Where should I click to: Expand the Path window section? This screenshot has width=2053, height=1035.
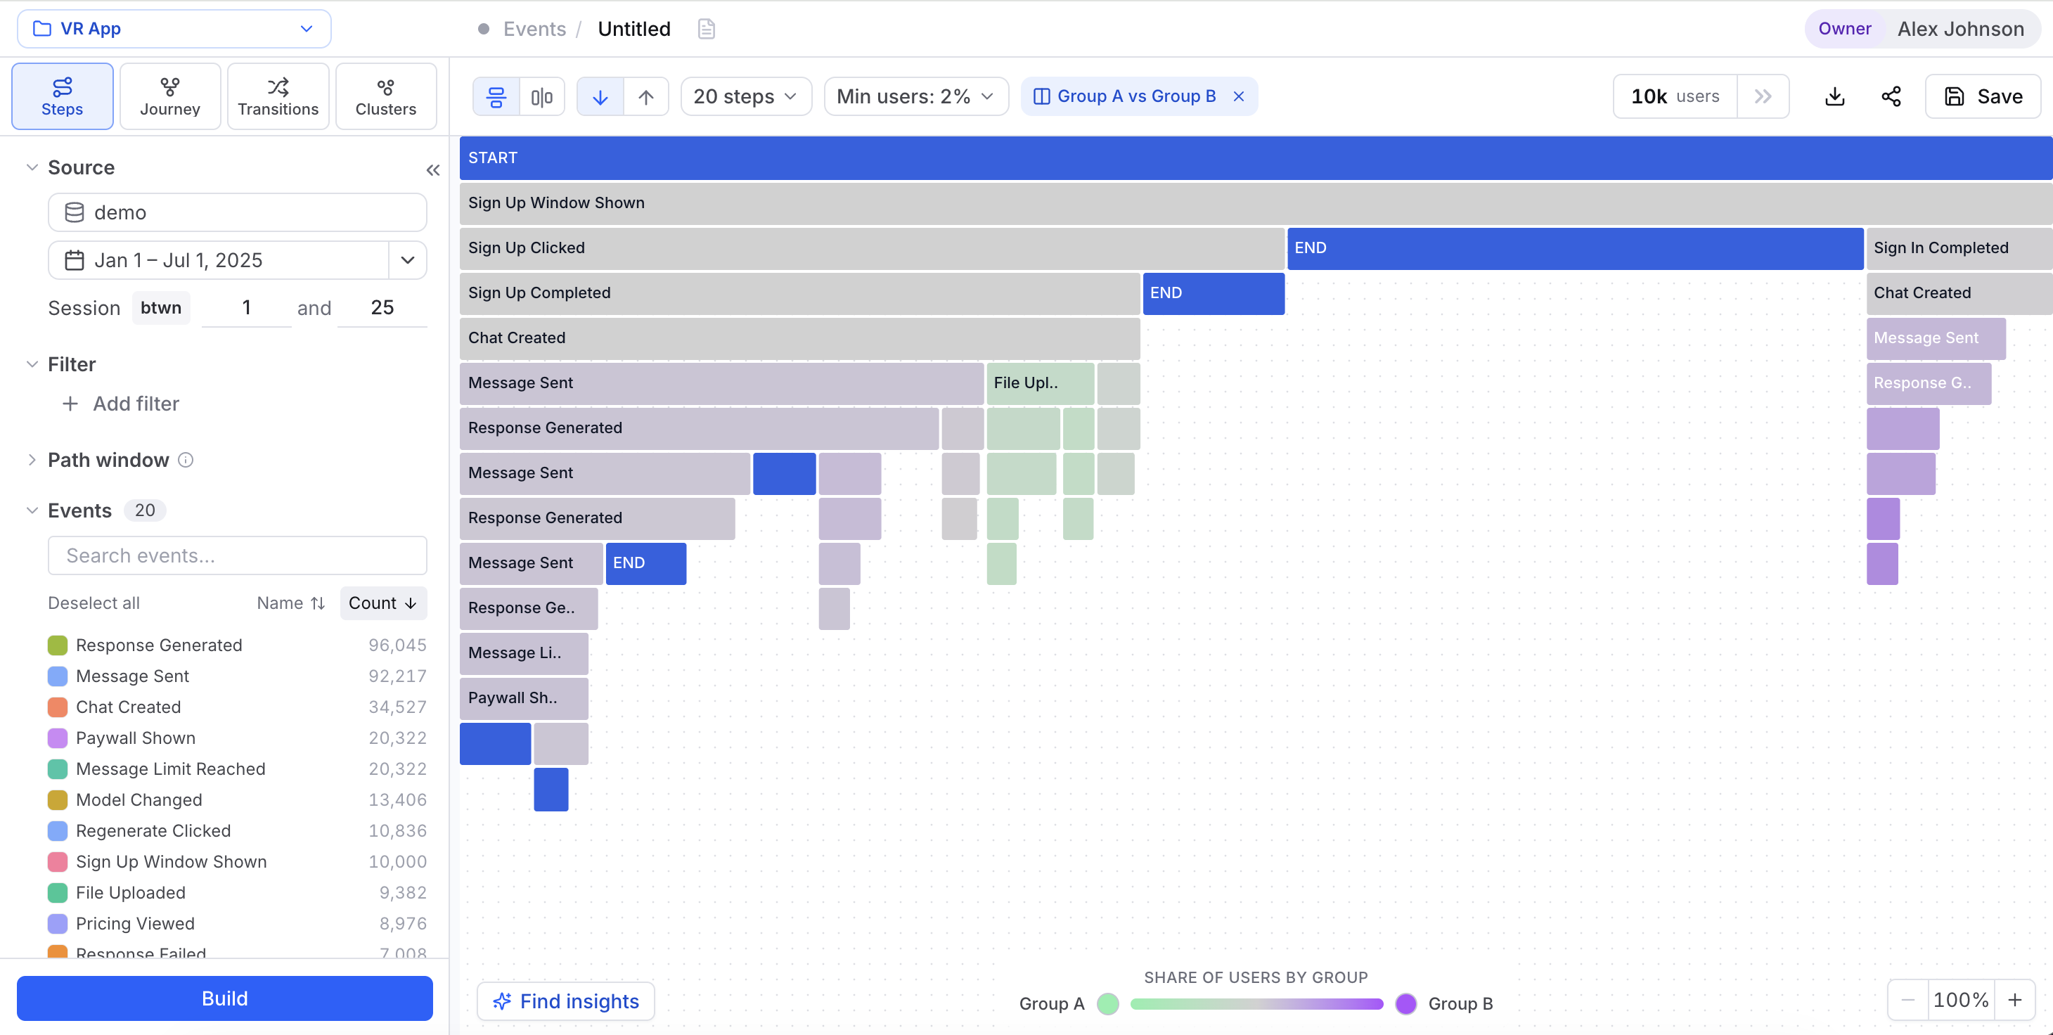coord(32,460)
